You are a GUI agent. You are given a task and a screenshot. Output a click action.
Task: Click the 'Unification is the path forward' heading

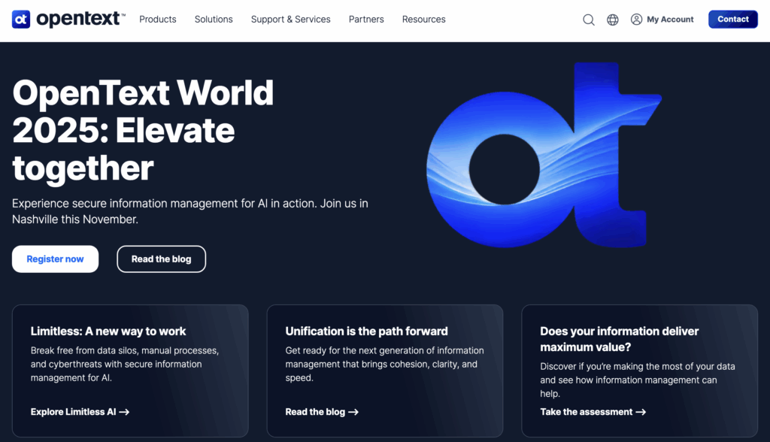[x=366, y=331]
